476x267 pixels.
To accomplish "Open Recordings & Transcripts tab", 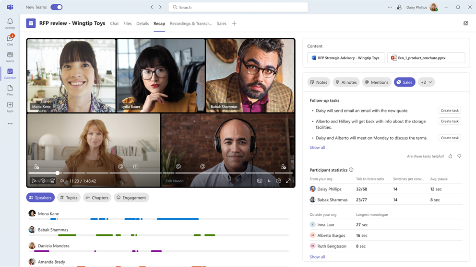I will [191, 23].
